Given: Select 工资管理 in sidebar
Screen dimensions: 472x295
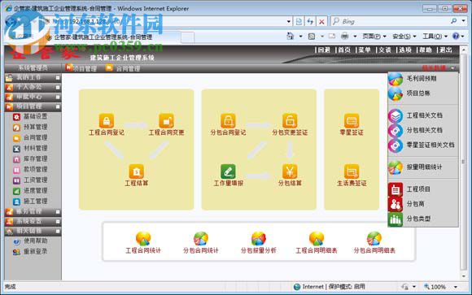Looking at the screenshot, I should pyautogui.click(x=35, y=180).
